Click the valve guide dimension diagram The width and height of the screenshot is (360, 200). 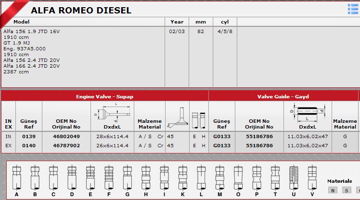click(x=308, y=112)
